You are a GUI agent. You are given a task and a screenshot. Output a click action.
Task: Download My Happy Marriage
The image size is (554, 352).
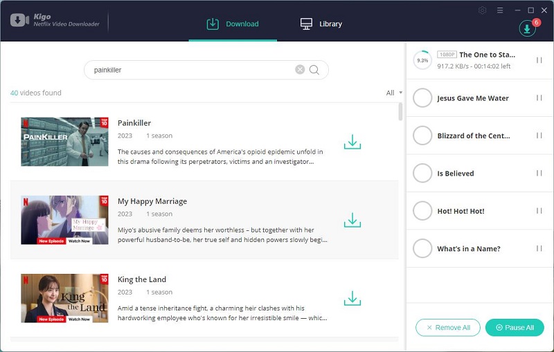tap(352, 220)
